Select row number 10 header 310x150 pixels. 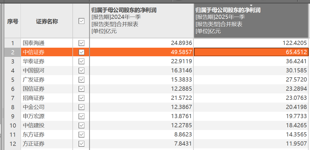tap(12, 125)
